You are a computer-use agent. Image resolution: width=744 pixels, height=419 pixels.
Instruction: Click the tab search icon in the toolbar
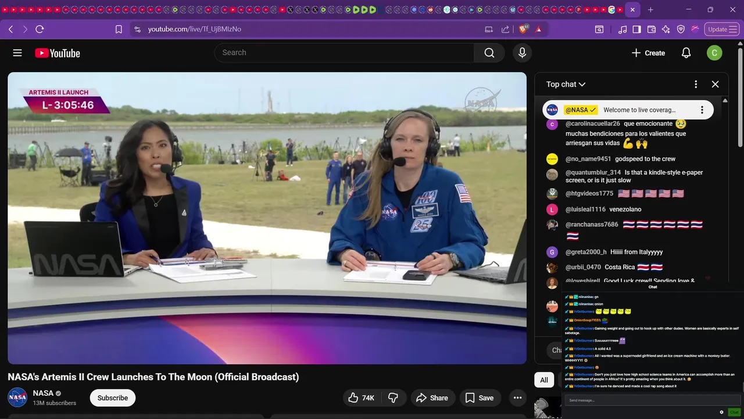point(599,29)
